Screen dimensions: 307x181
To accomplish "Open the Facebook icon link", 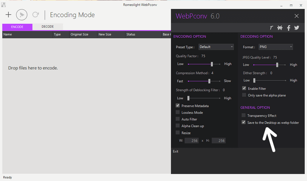I will pos(289,28).
